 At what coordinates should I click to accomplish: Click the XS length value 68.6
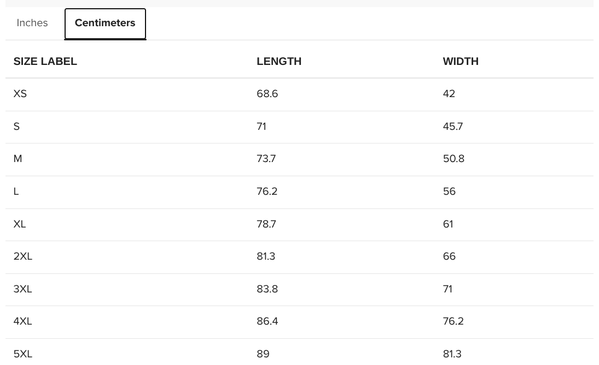267,94
